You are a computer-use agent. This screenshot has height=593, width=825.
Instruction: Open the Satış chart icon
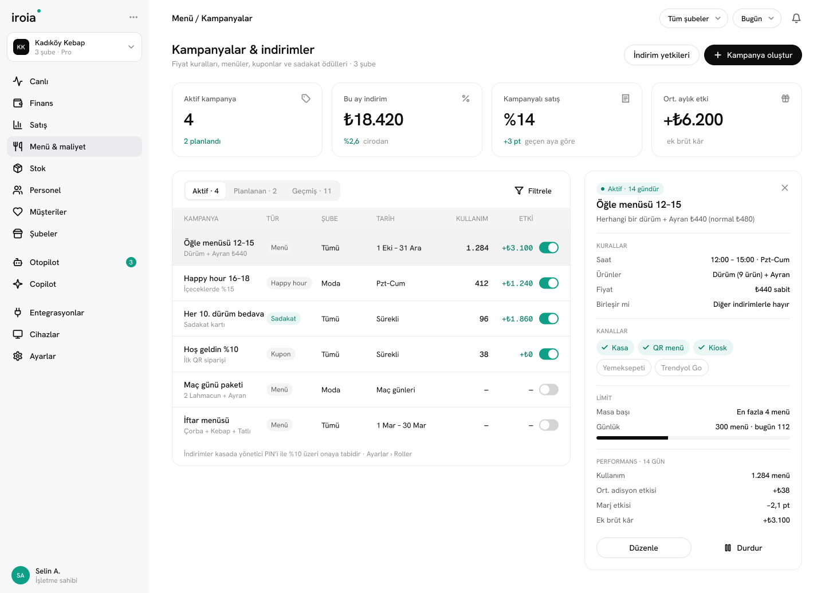click(18, 125)
